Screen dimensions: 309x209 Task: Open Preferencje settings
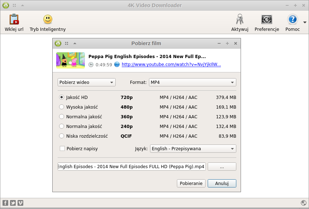coord(267,19)
